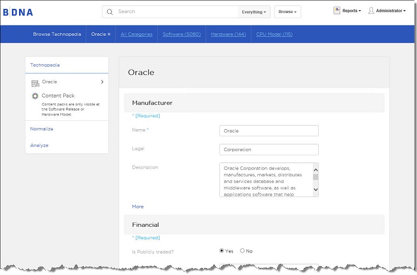Viewport: 417px width, 275px height.
Task: Click the Description scrollbar thumb
Action: [x=316, y=177]
